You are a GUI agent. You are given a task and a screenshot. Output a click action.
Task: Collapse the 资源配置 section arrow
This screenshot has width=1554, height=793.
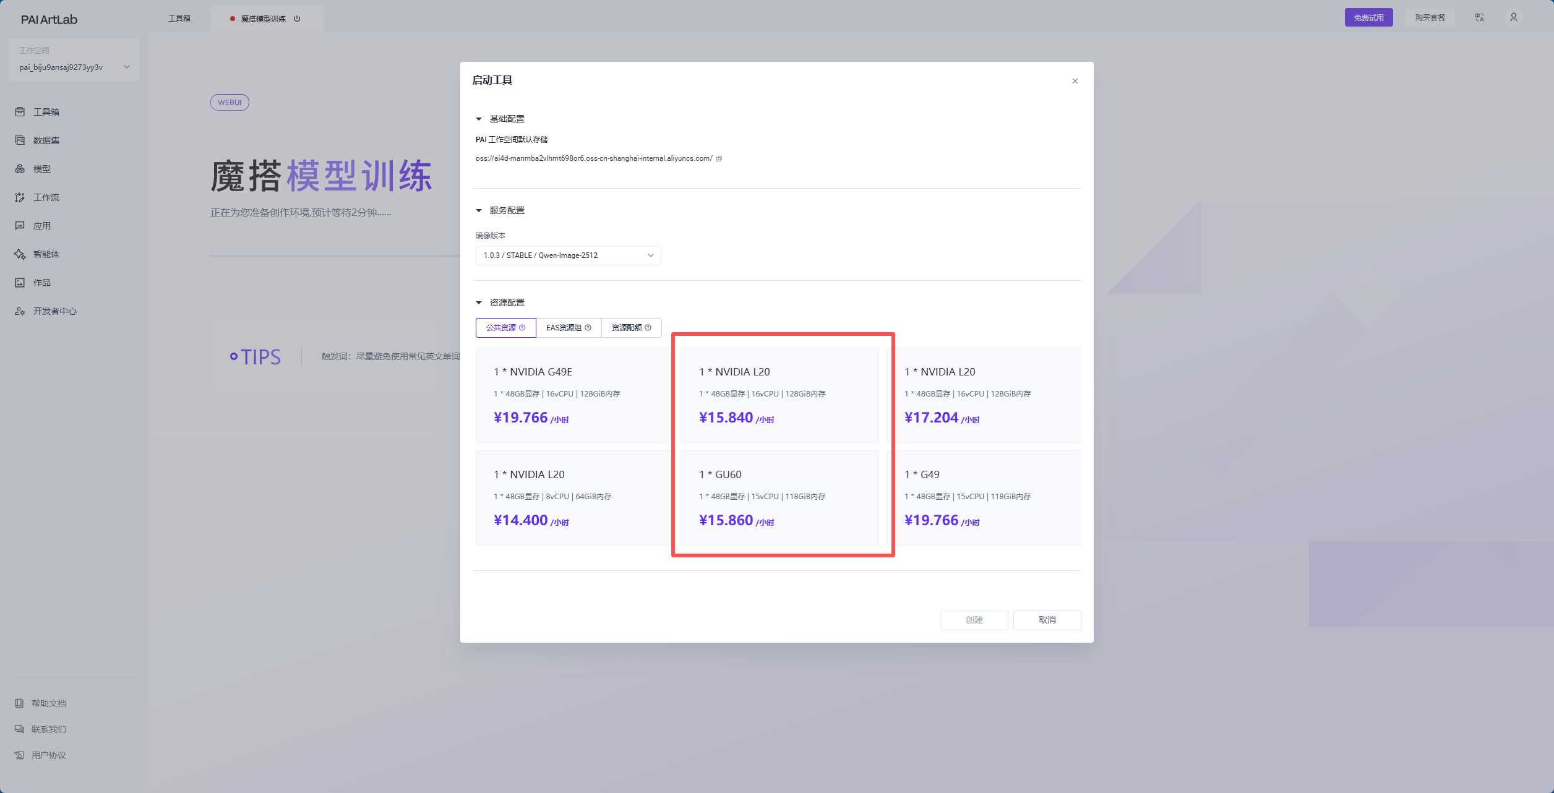click(479, 302)
